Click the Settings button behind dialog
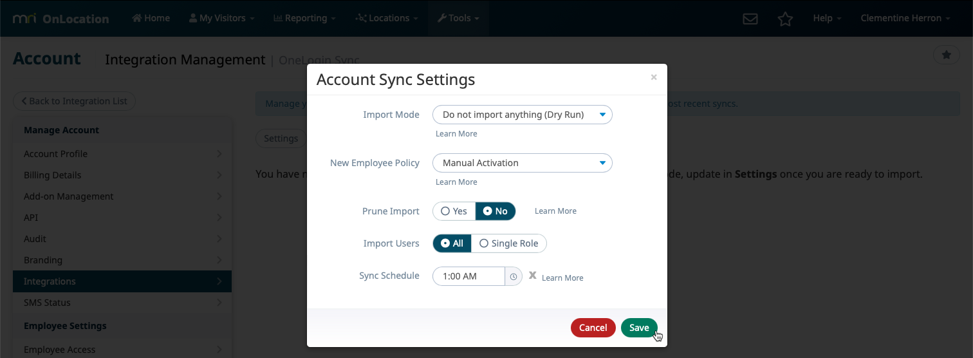The width and height of the screenshot is (973, 358). (x=281, y=138)
